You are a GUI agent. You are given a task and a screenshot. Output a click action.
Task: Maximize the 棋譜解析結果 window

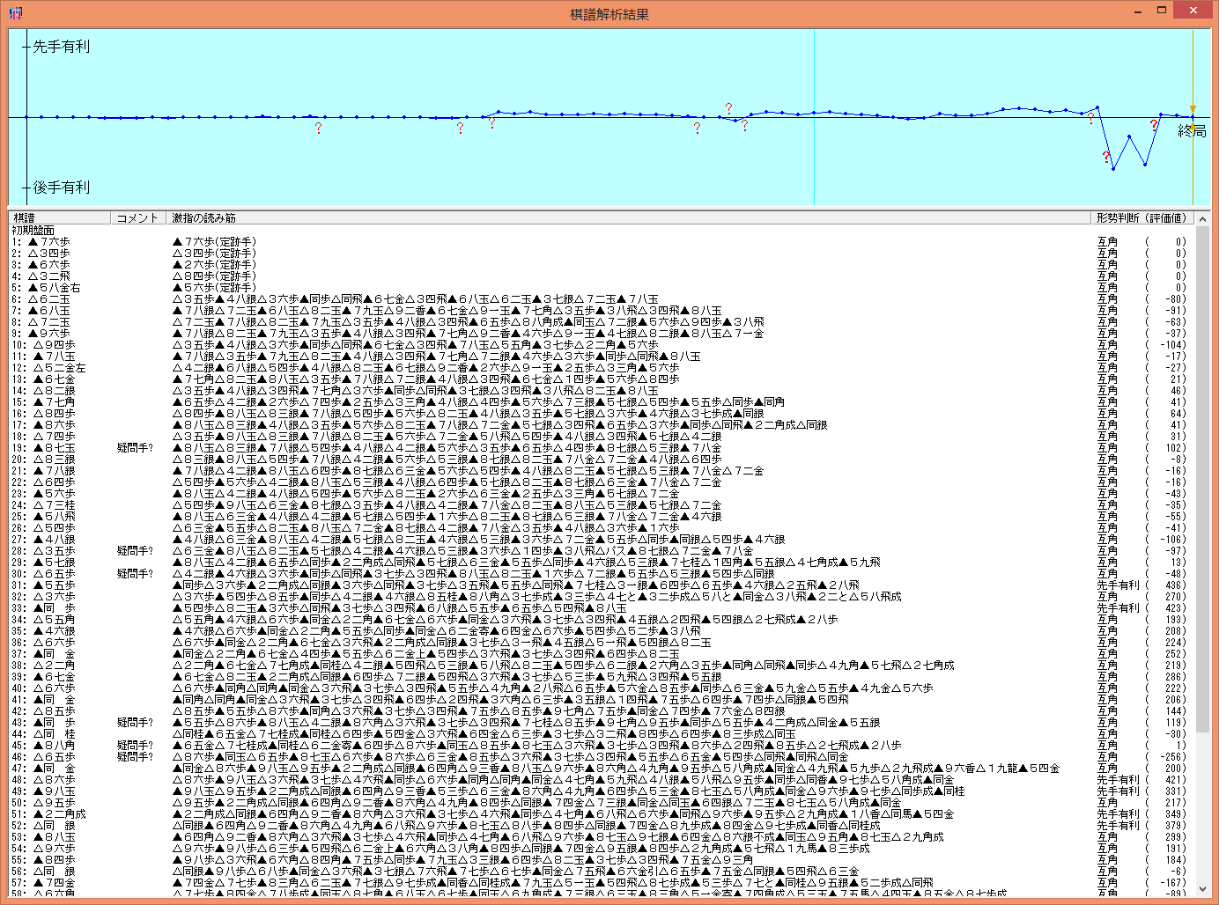point(1162,11)
